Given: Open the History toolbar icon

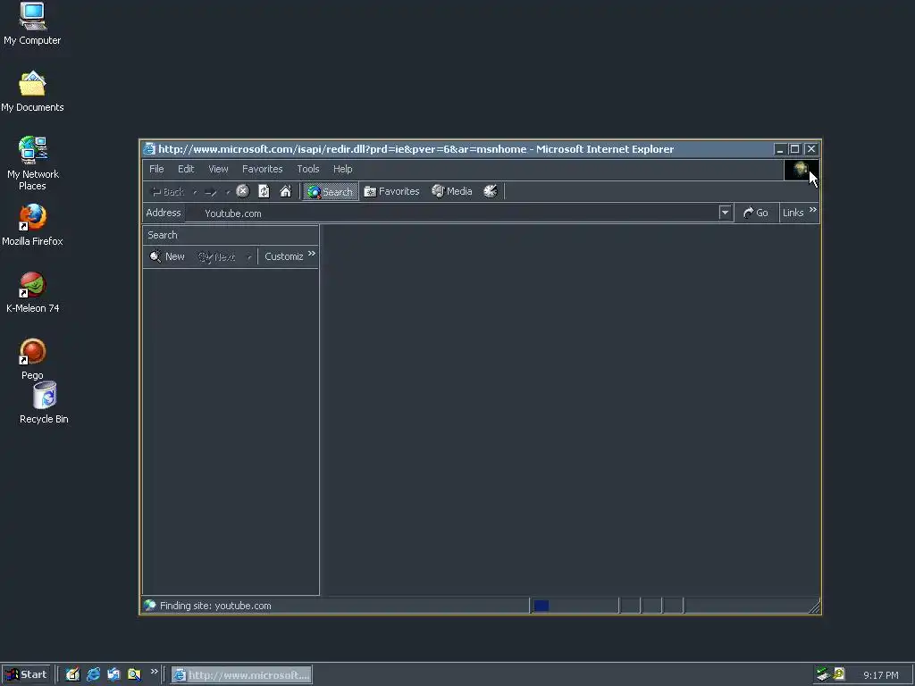Looking at the screenshot, I should coord(491,191).
